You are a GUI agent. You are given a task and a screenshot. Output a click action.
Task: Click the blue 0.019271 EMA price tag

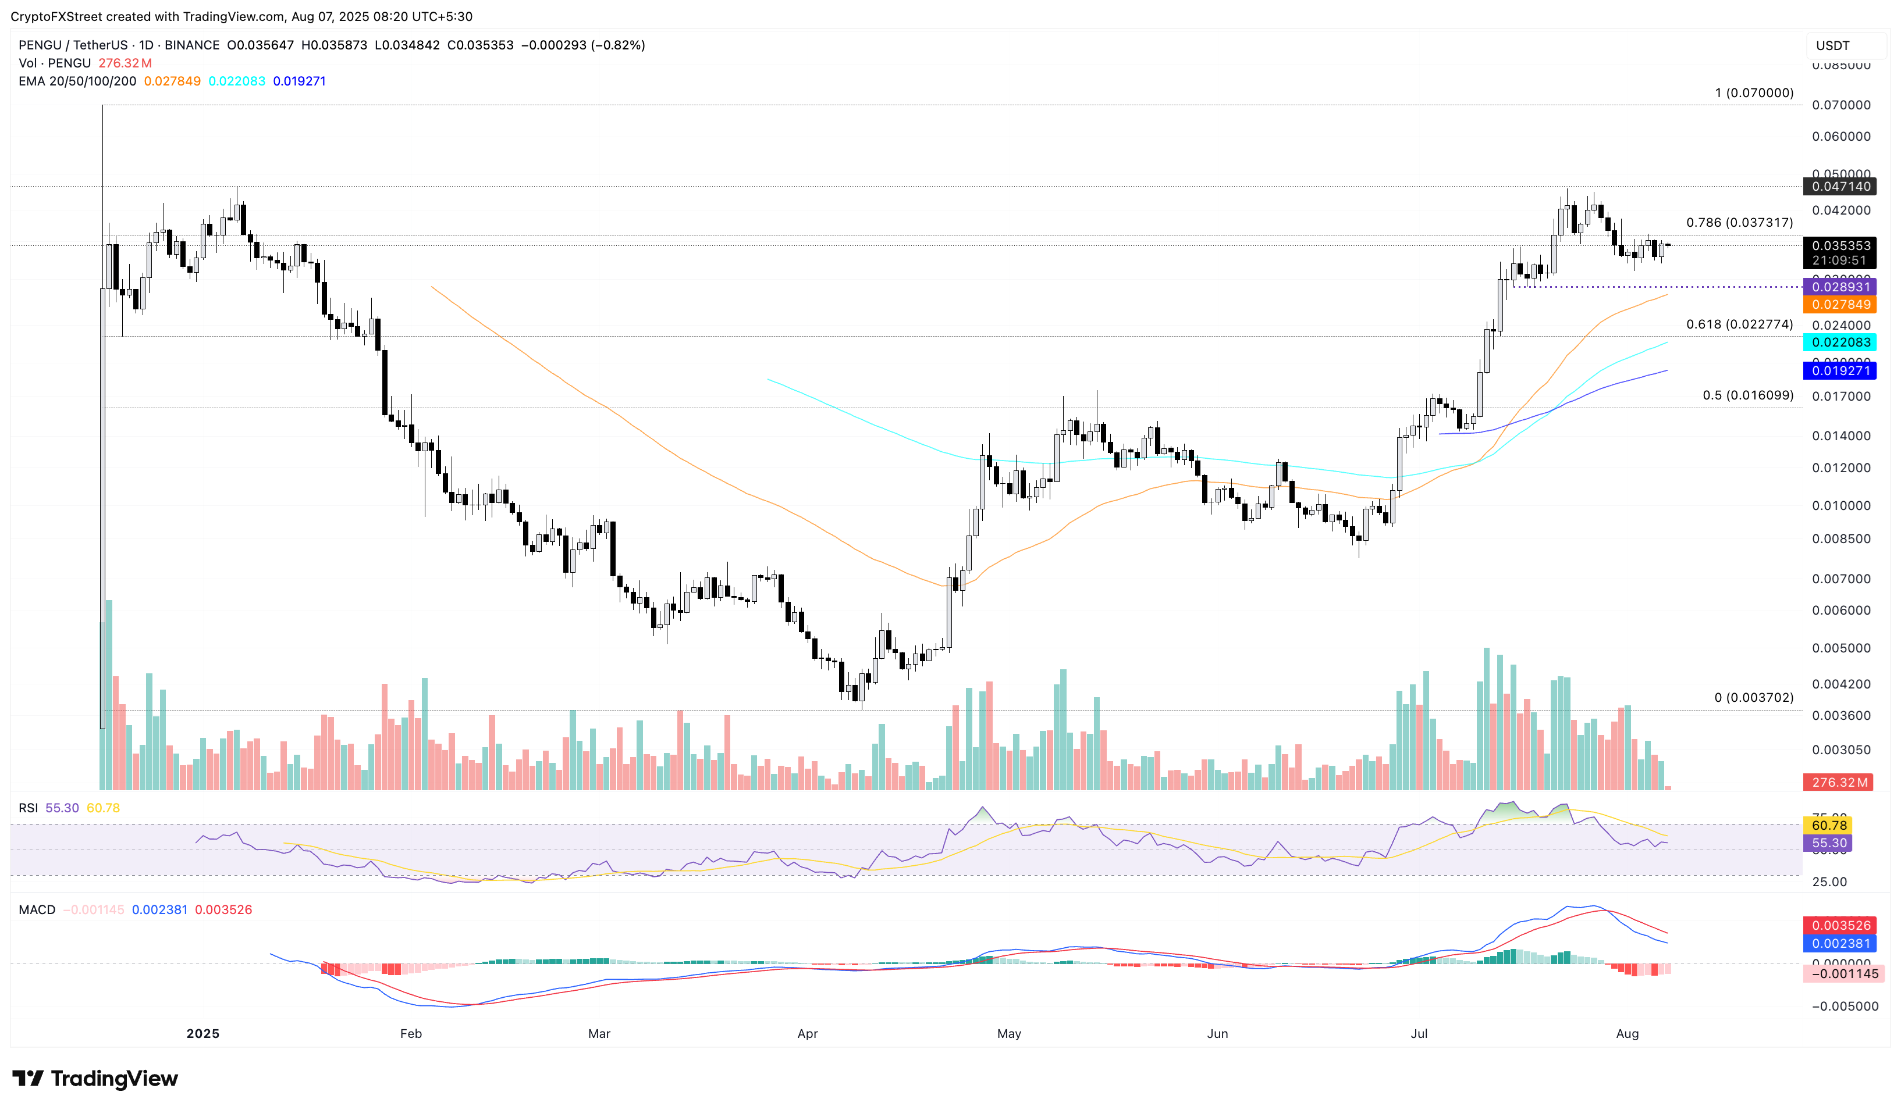(1840, 371)
